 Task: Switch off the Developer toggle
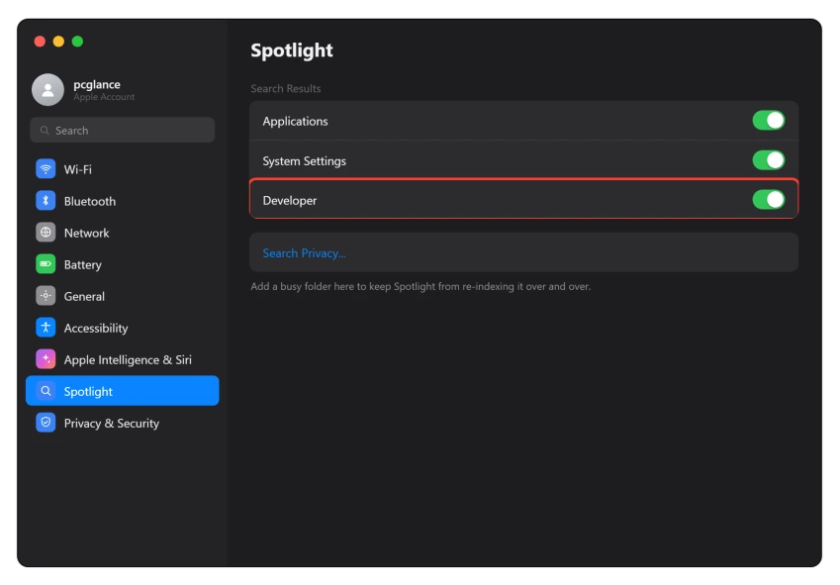(768, 200)
